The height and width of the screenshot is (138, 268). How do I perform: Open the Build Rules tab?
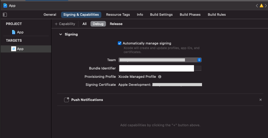click(x=217, y=15)
